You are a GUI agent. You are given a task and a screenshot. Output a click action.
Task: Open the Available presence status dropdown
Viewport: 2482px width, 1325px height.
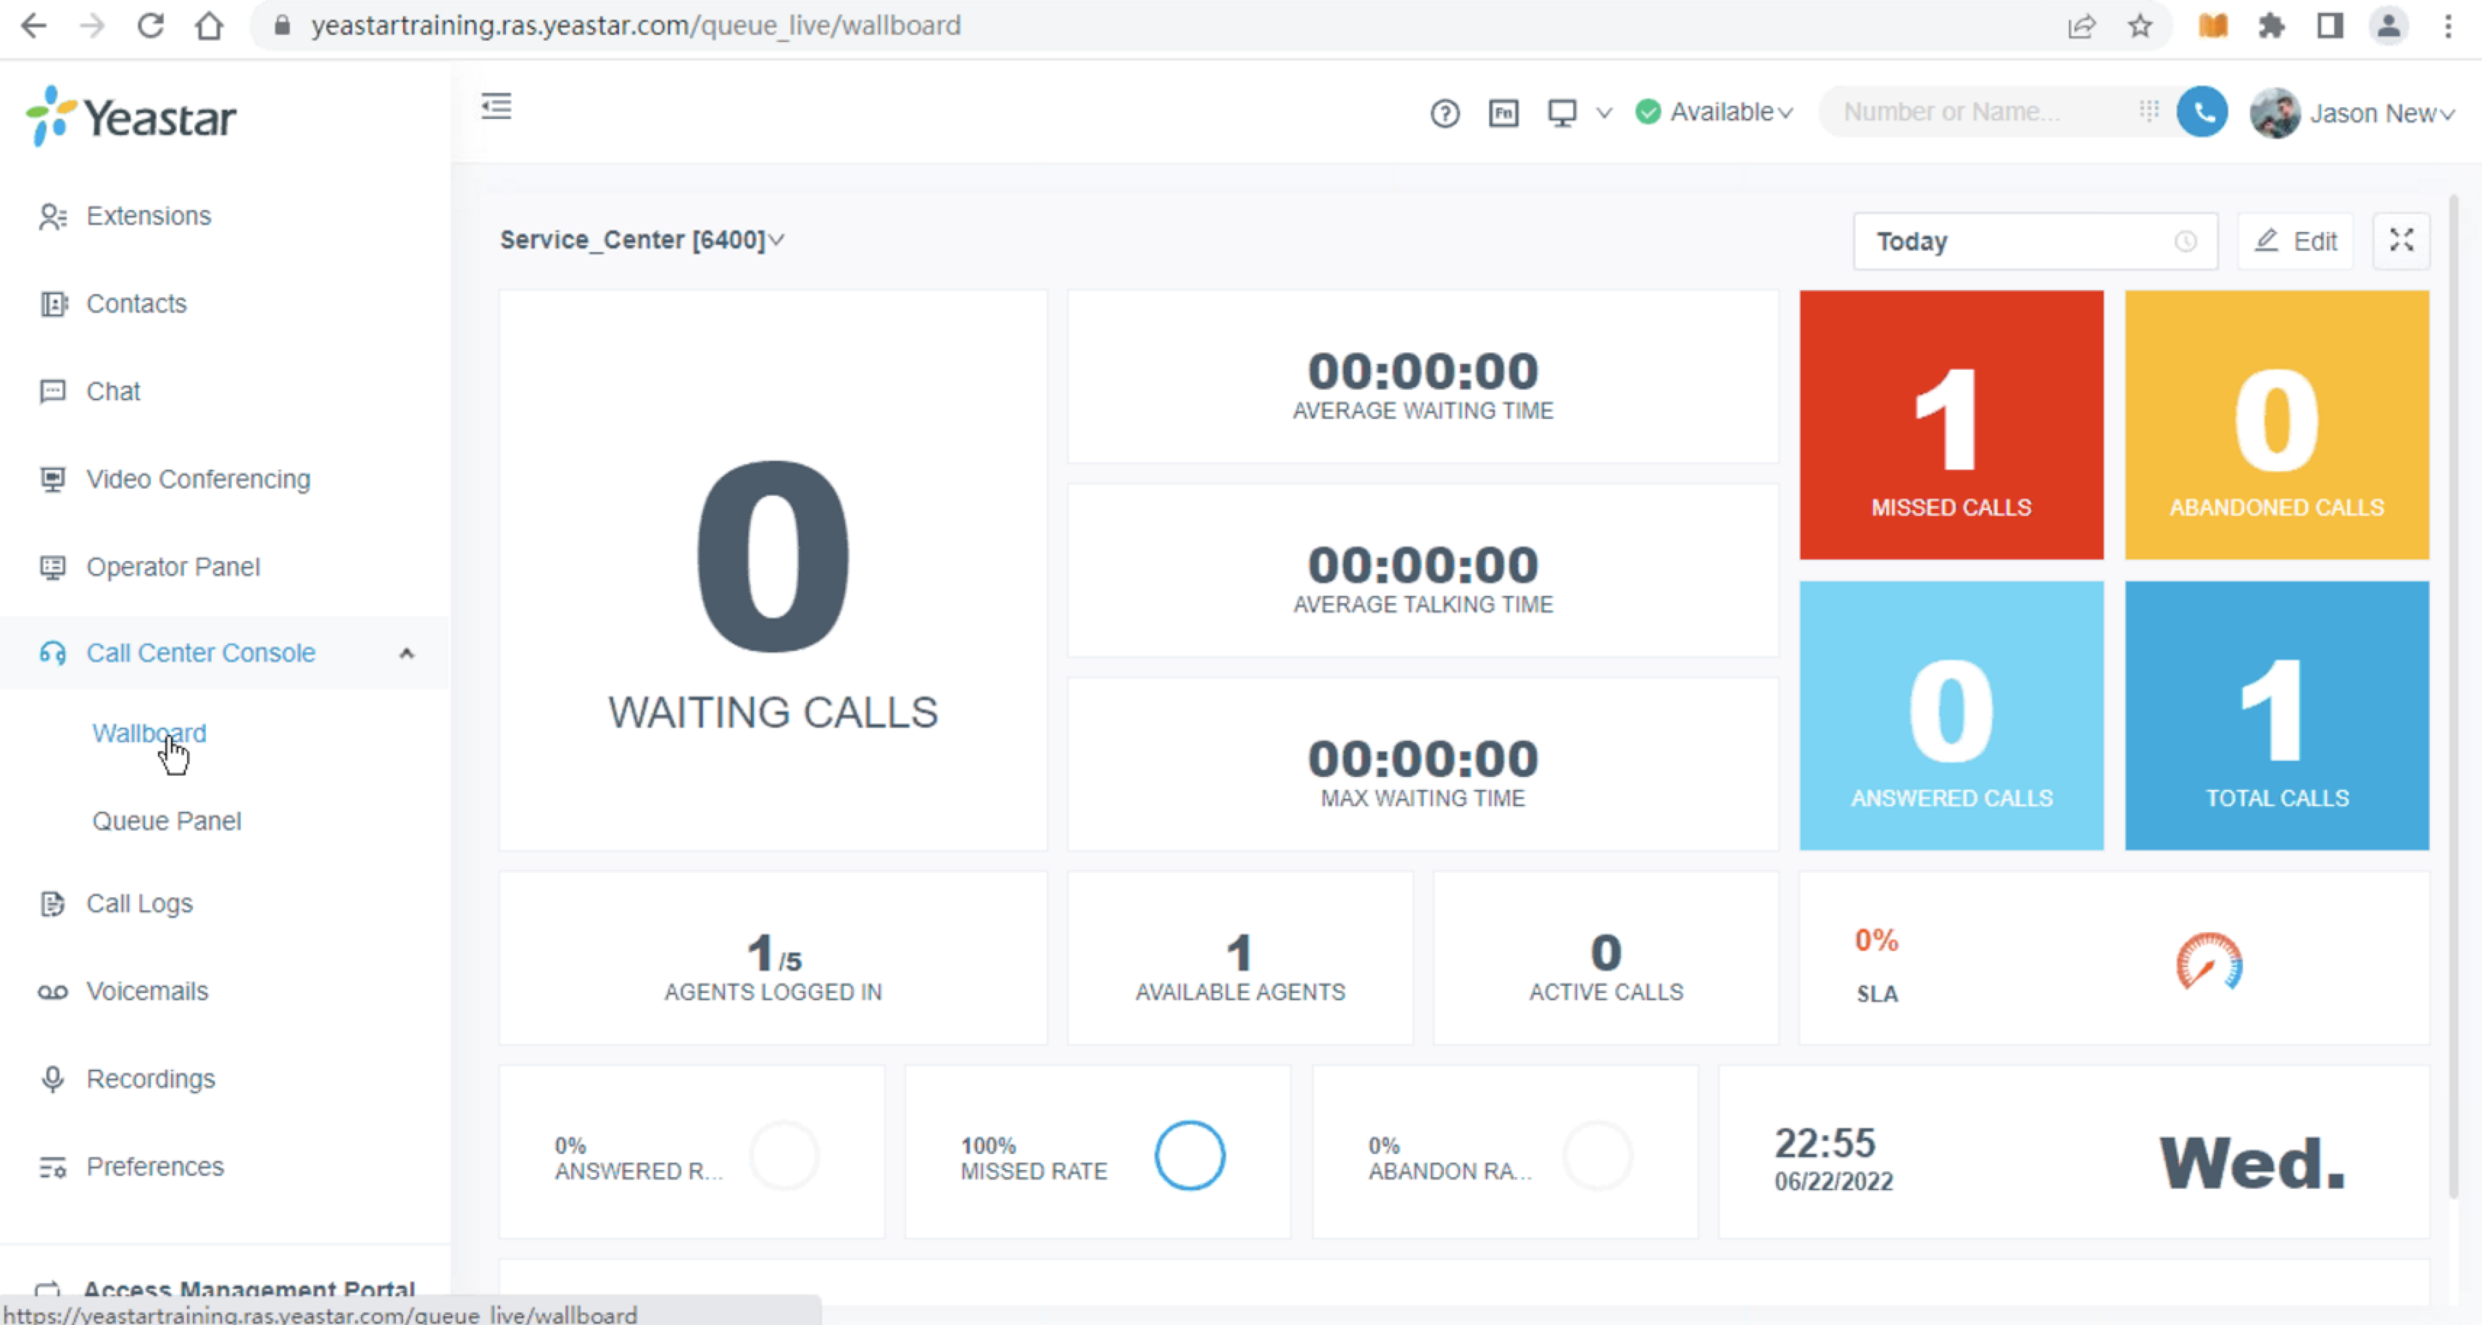(1715, 113)
